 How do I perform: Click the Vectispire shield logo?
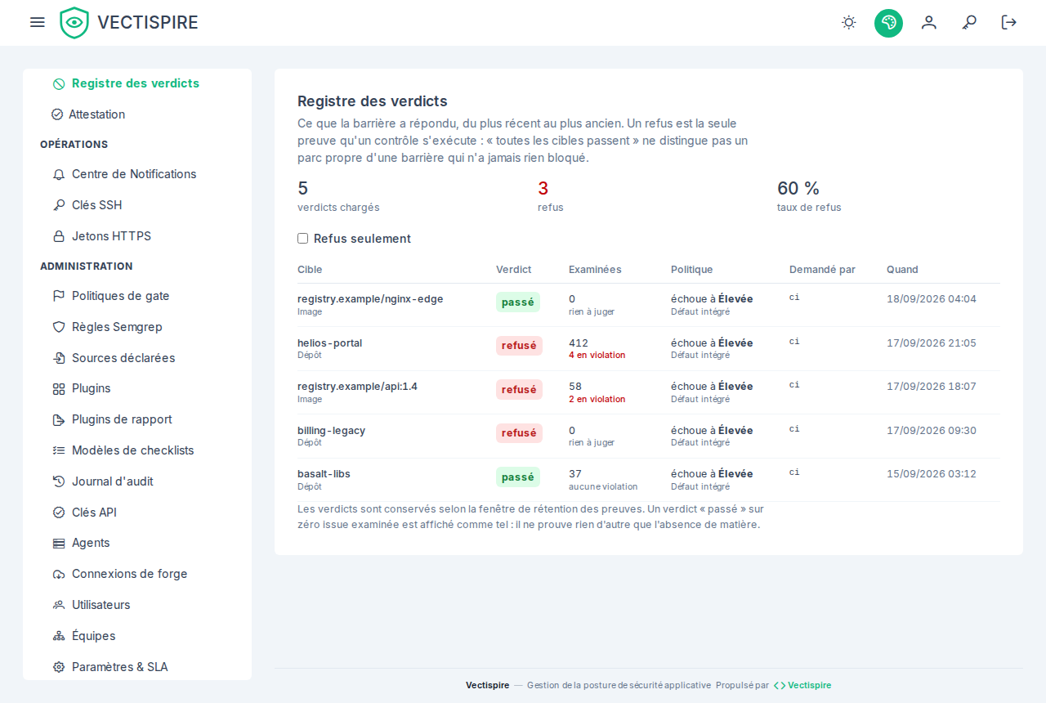74,23
